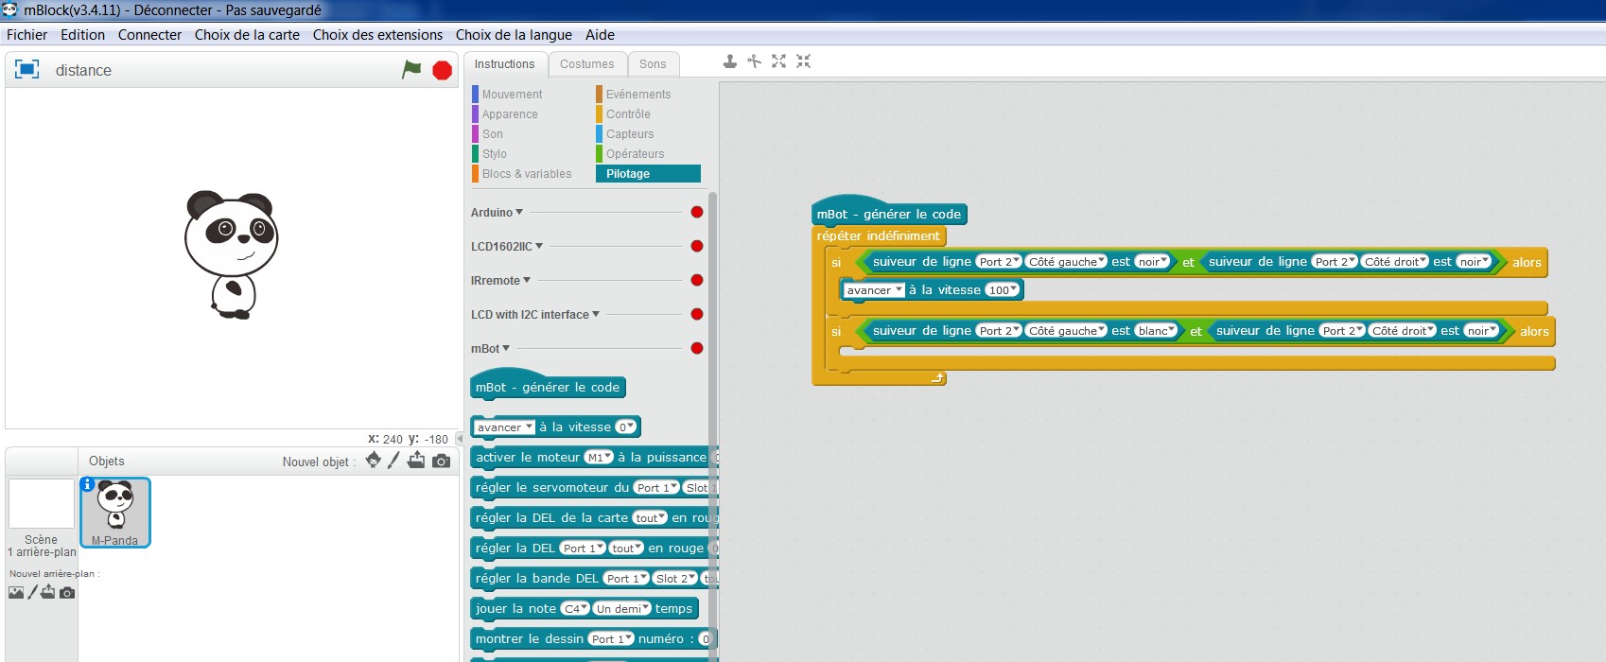Toggle full-screen stage mode icon
This screenshot has width=1606, height=662.
pyautogui.click(x=26, y=69)
